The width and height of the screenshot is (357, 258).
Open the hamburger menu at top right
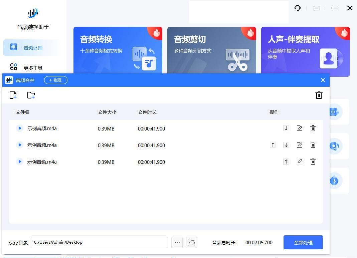pyautogui.click(x=315, y=8)
